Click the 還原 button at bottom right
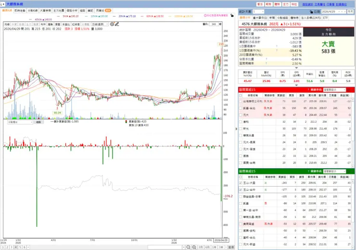This screenshot has height=250, width=356. 231,247
